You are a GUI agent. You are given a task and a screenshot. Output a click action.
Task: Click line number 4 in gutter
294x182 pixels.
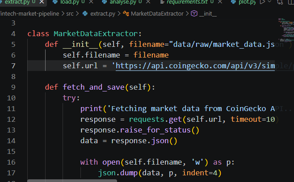[13, 34]
